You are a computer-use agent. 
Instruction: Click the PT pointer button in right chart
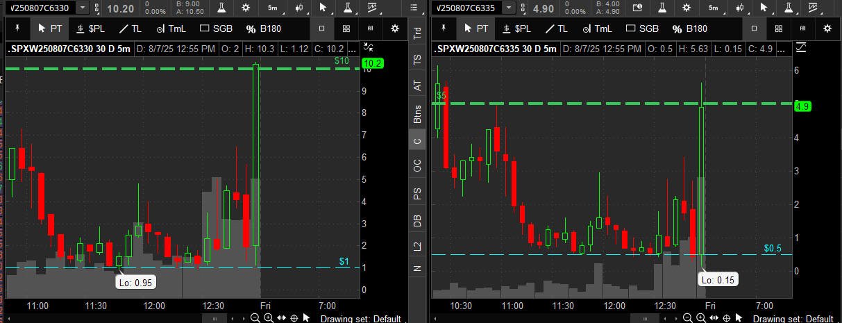476,28
